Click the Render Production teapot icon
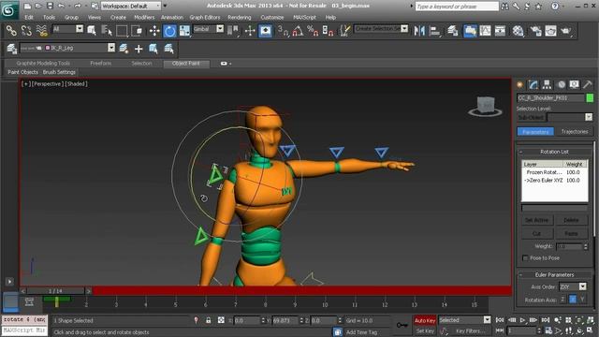This screenshot has width=599, height=337. pyautogui.click(x=565, y=30)
